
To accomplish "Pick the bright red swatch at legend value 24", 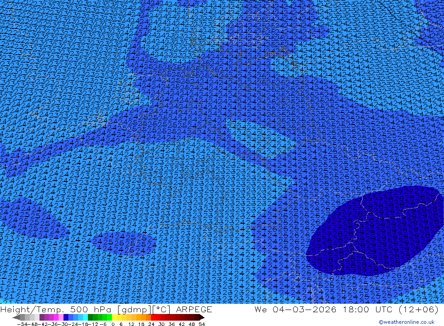I will tap(153, 318).
